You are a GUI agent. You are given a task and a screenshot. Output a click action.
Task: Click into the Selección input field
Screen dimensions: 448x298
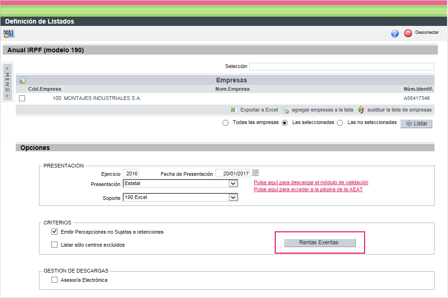tap(341, 67)
